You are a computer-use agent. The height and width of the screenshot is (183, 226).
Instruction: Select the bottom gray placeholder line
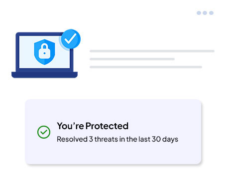pyautogui.click(x=146, y=67)
